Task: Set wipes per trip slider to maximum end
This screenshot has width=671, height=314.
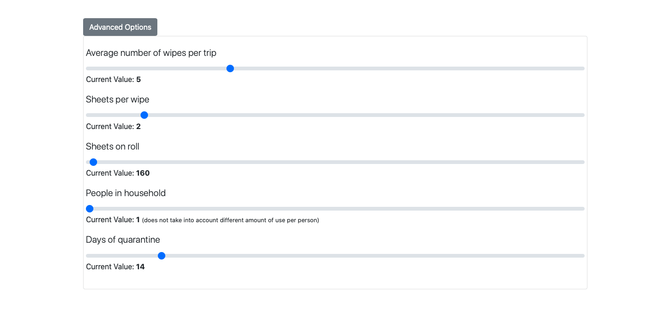Action: coord(582,68)
